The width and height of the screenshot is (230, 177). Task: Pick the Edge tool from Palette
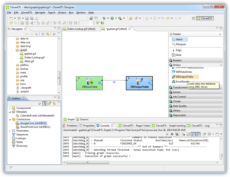pyautogui.click(x=179, y=50)
